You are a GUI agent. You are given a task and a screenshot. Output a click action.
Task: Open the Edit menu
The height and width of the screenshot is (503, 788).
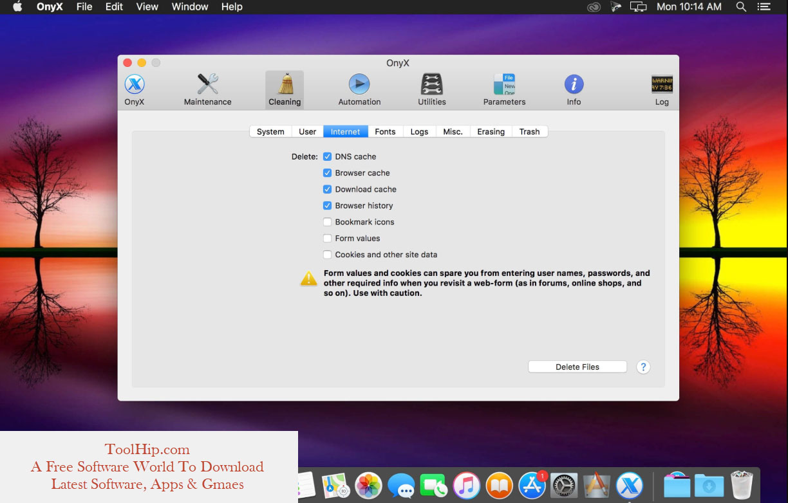114,6
